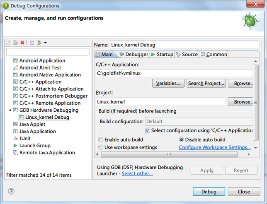Click the Collapse All icon
This screenshot has height=204, width=267.
coord(32,43)
